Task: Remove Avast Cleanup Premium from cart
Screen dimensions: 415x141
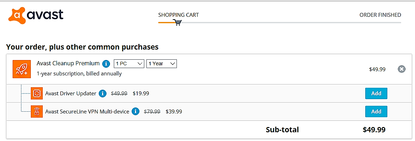Action: [401, 69]
